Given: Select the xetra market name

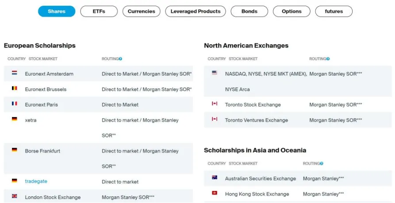Looking at the screenshot, I should (x=31, y=120).
